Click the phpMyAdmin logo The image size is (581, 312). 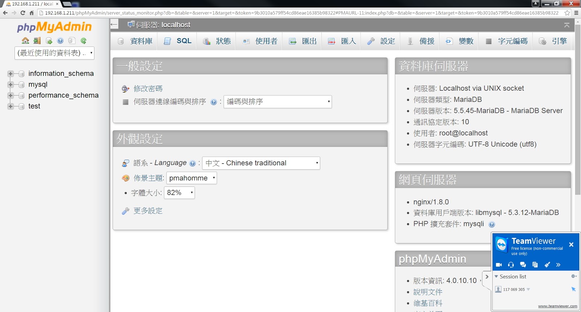54,27
